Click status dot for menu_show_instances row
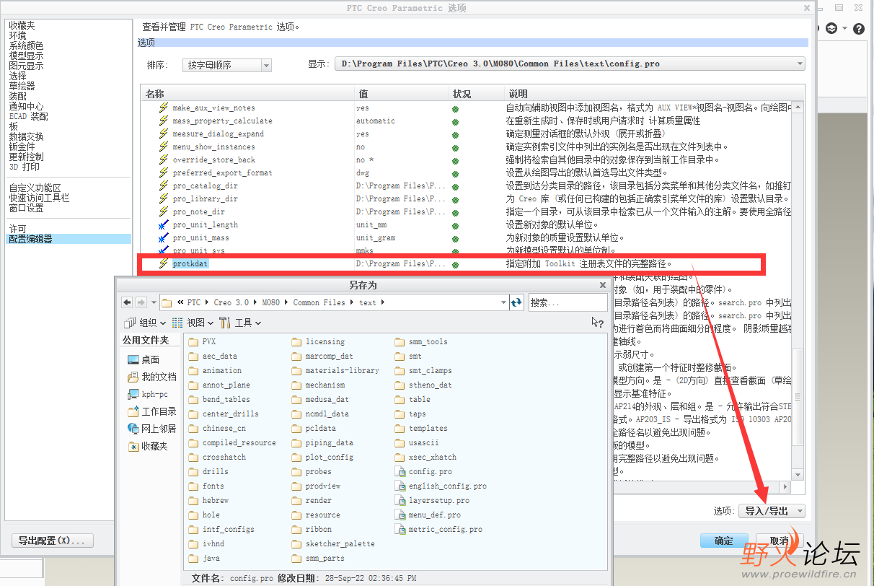 [456, 147]
